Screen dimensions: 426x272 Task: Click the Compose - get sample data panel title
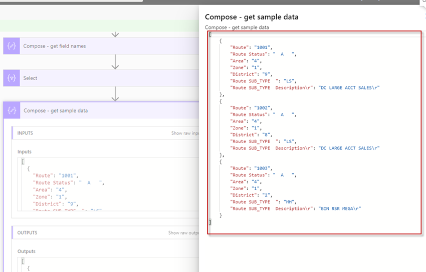click(251, 17)
